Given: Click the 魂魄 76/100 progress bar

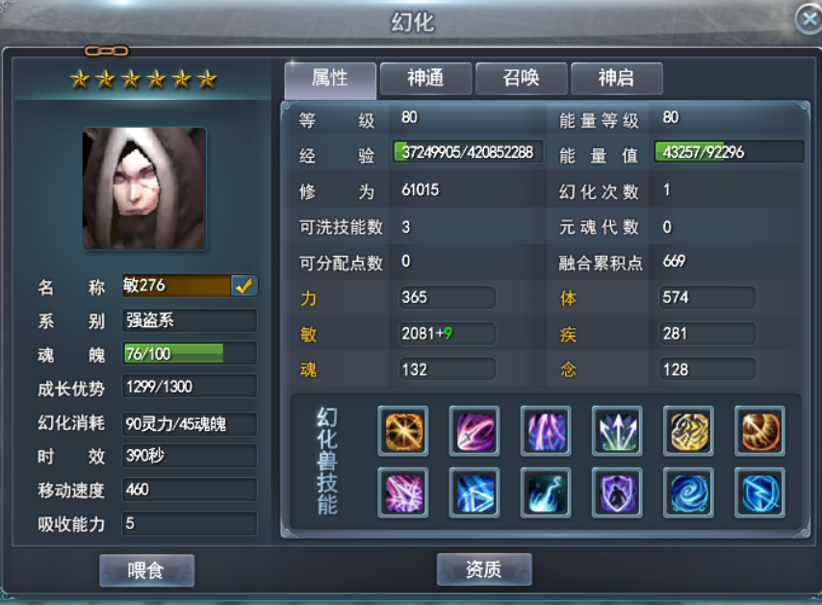Looking at the screenshot, I should point(190,354).
